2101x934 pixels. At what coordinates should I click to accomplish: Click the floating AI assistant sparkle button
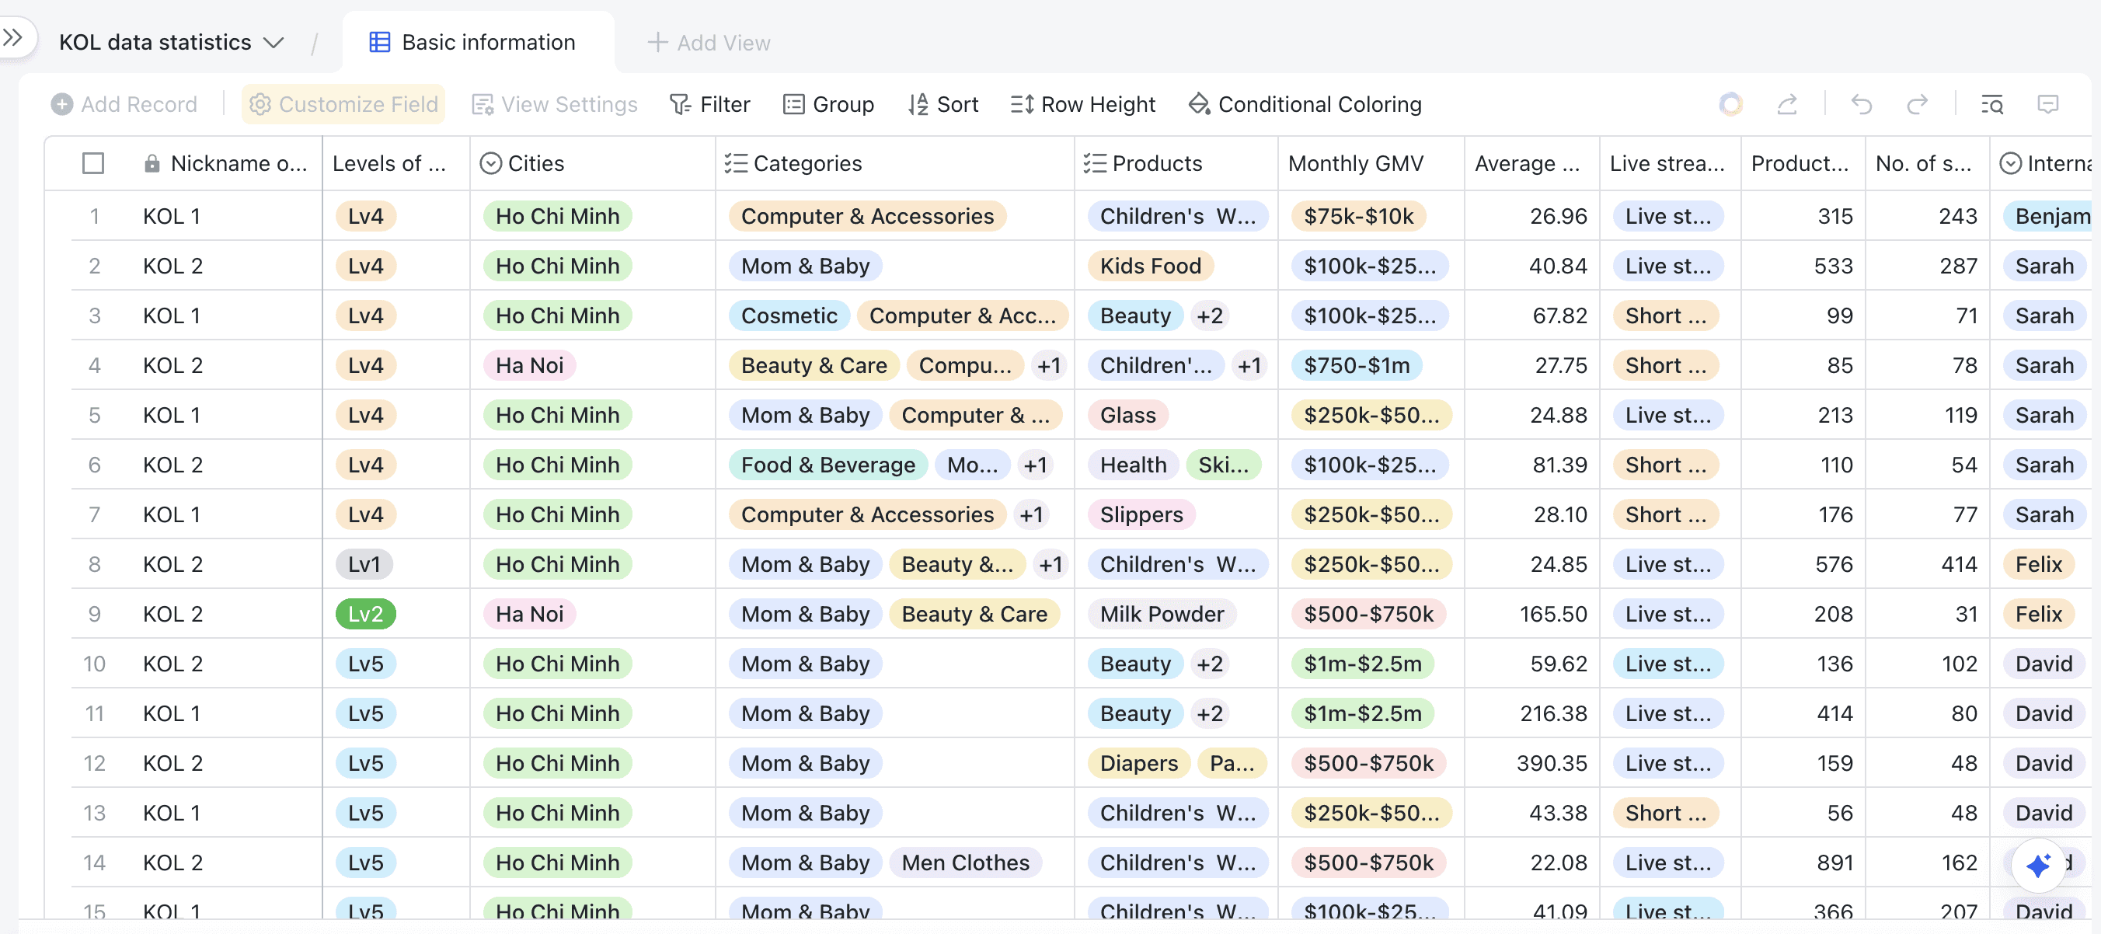pos(2037,865)
